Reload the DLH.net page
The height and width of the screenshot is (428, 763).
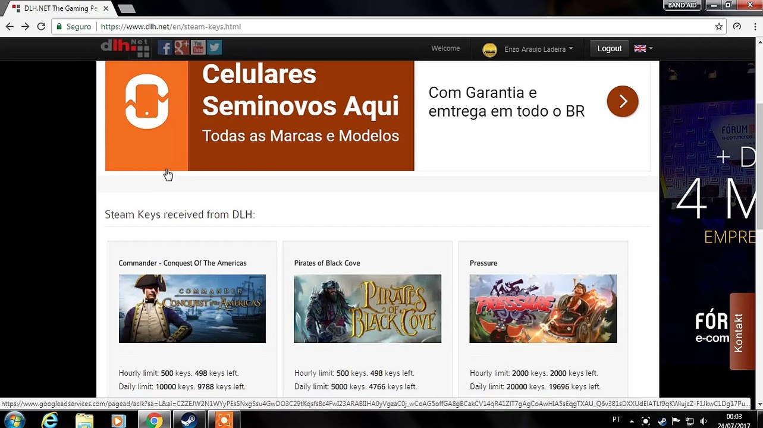(x=41, y=27)
